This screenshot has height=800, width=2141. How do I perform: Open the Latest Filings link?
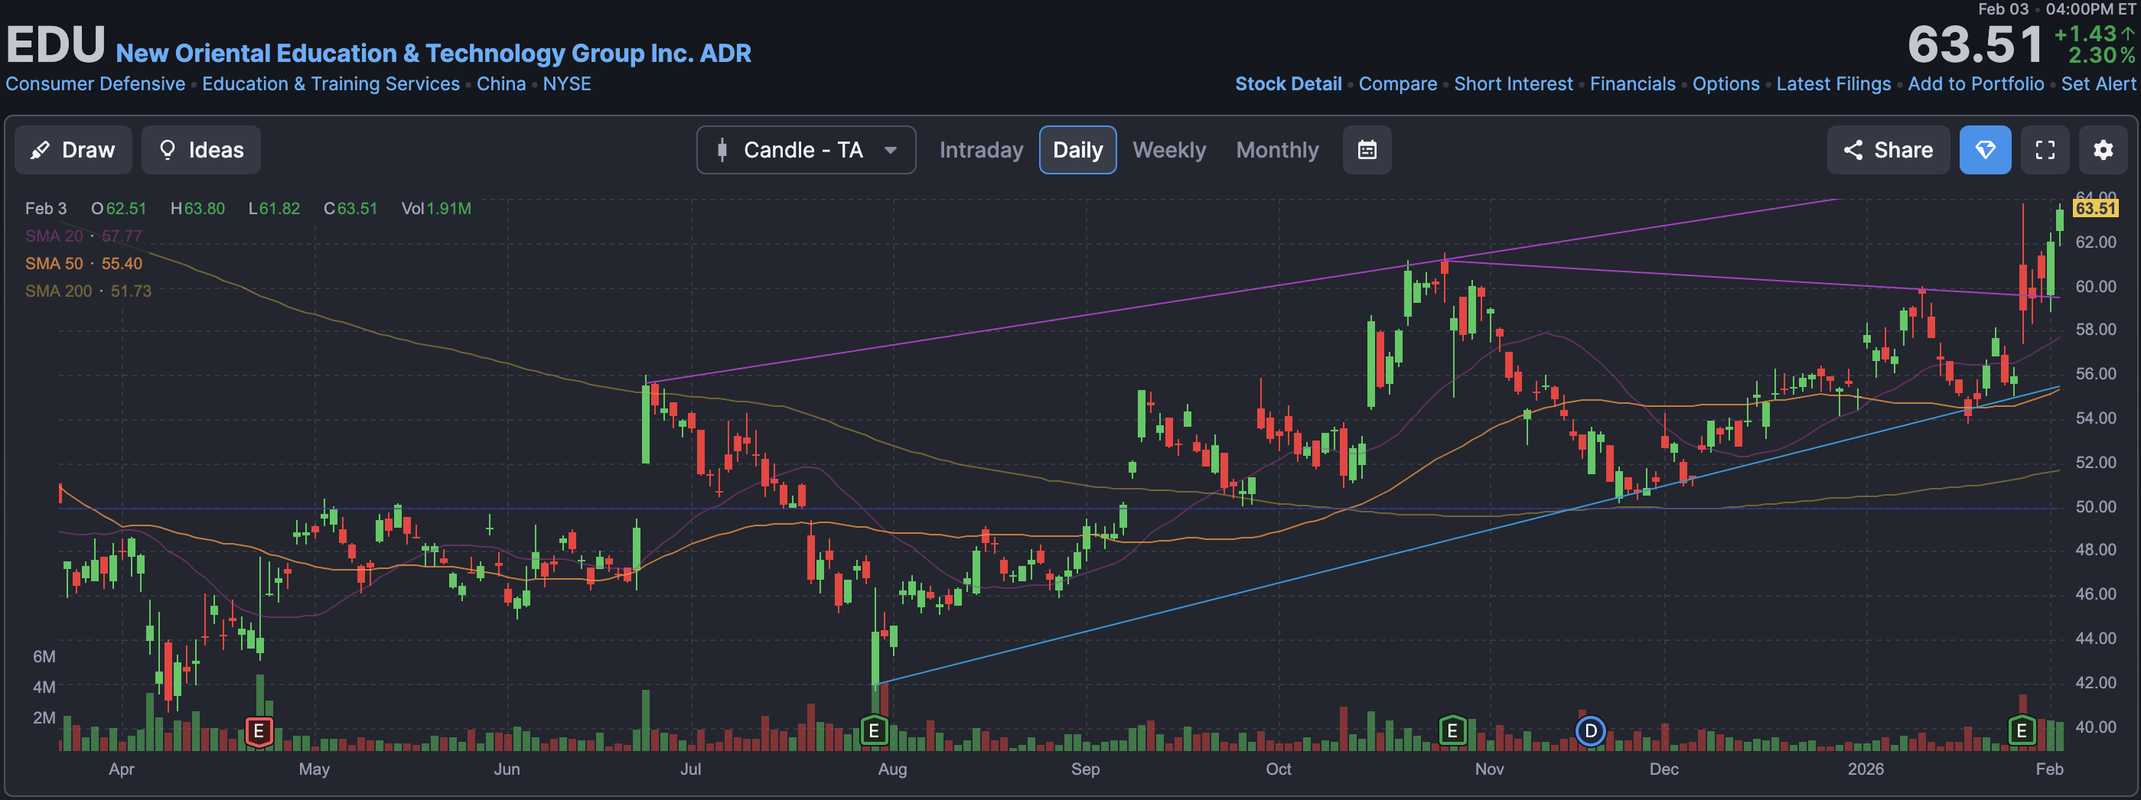pyautogui.click(x=1833, y=84)
